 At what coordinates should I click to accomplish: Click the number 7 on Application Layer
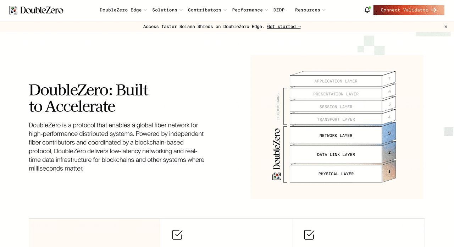(389, 79)
